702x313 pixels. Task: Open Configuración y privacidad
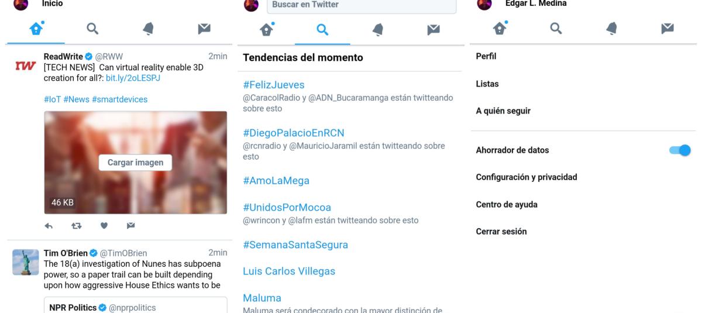pos(526,177)
